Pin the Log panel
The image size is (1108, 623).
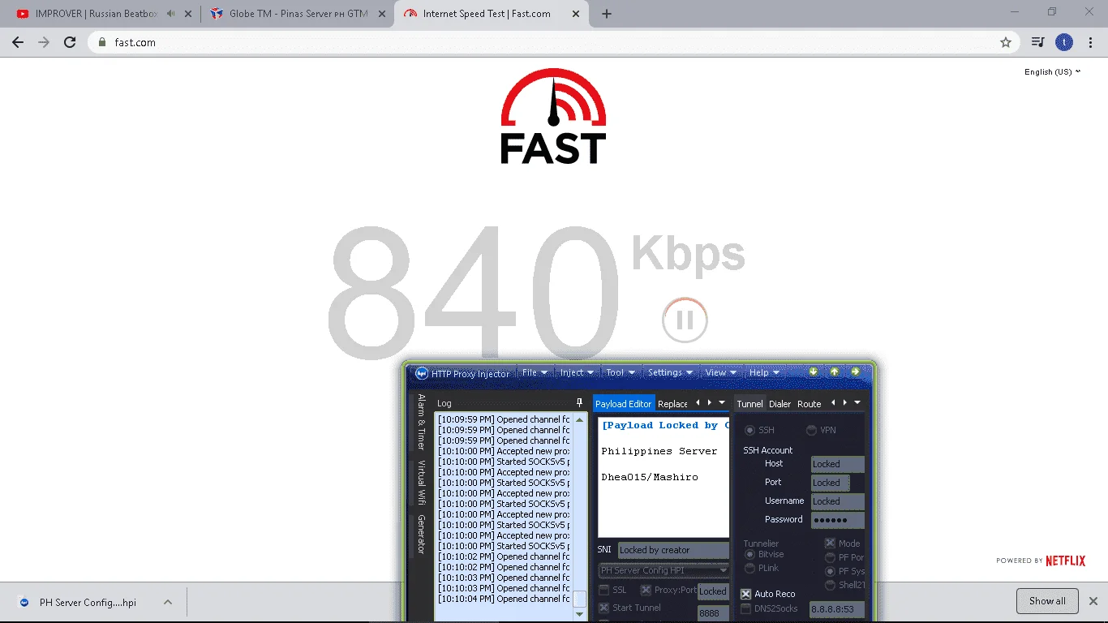click(579, 402)
